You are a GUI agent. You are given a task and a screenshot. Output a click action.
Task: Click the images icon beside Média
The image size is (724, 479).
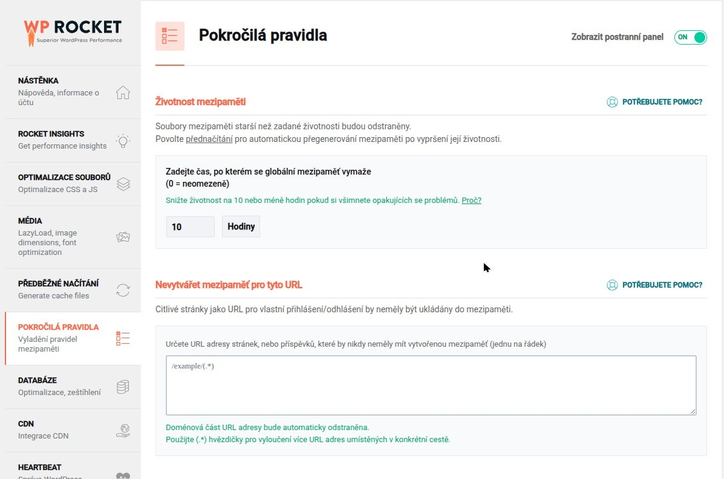tap(123, 237)
